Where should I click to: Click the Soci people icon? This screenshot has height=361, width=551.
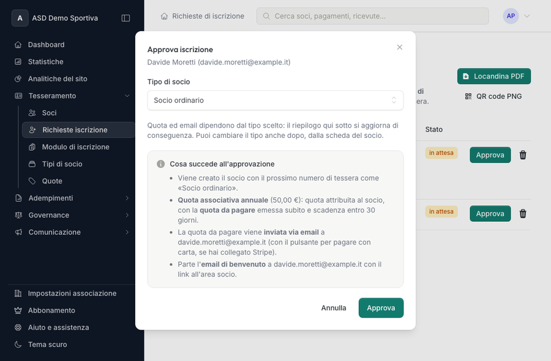click(x=32, y=113)
